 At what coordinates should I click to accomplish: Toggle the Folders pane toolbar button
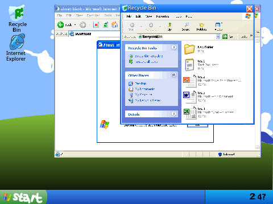click(201, 27)
